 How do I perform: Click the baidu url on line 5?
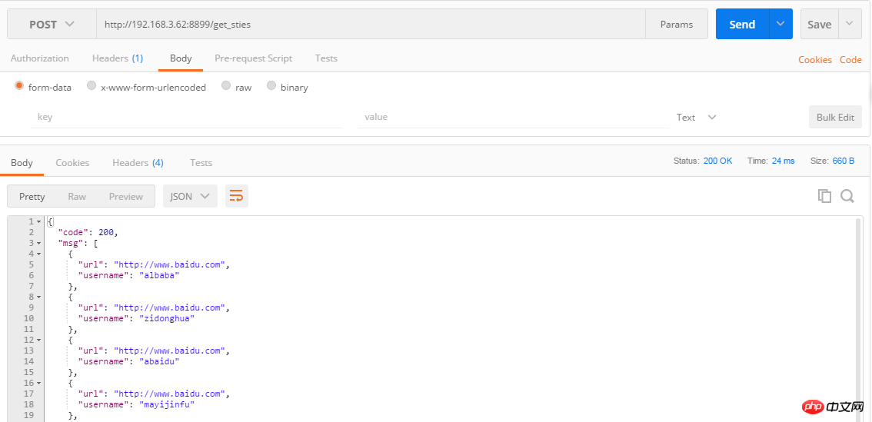point(170,264)
